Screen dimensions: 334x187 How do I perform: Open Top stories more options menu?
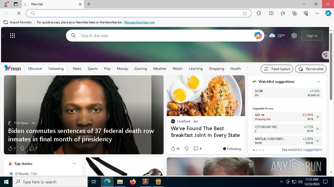74,164
